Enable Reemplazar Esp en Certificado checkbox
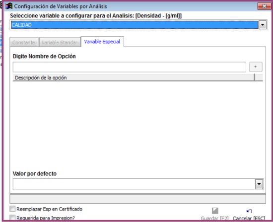This screenshot has height=222, width=273. coord(12,209)
